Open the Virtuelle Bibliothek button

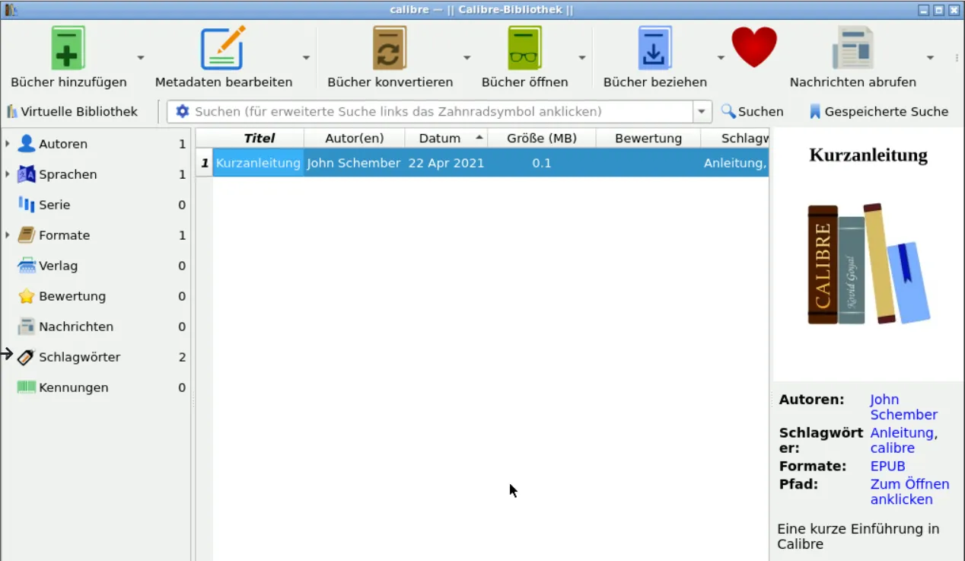(x=72, y=111)
